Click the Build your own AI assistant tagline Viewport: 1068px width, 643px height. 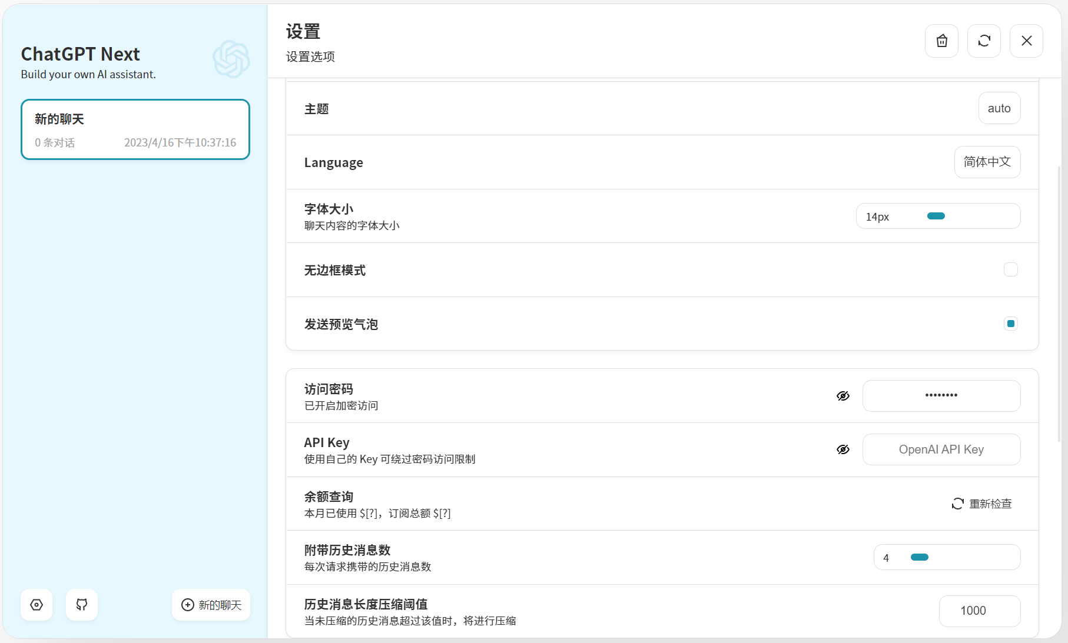point(88,74)
